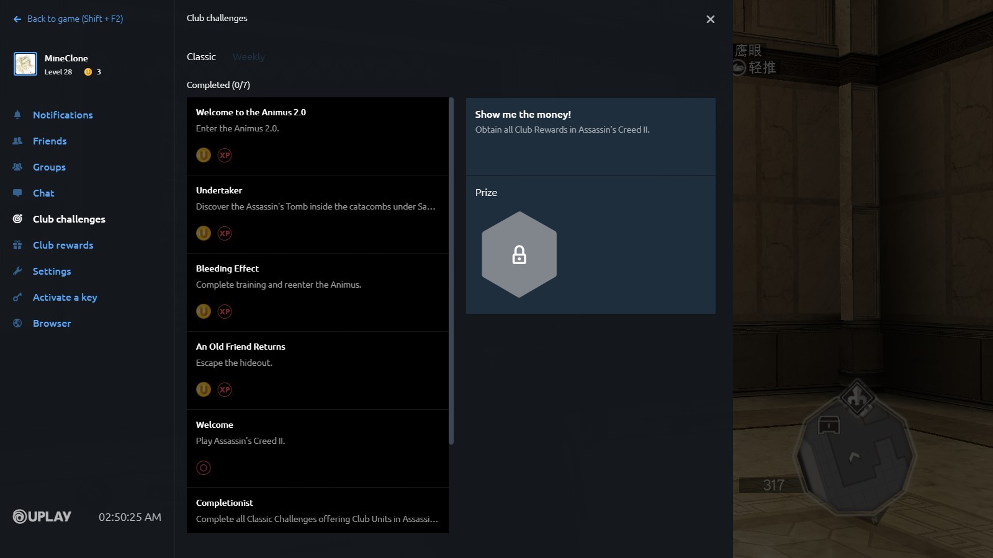
Task: Click the Activate a key icon
Action: pos(17,297)
